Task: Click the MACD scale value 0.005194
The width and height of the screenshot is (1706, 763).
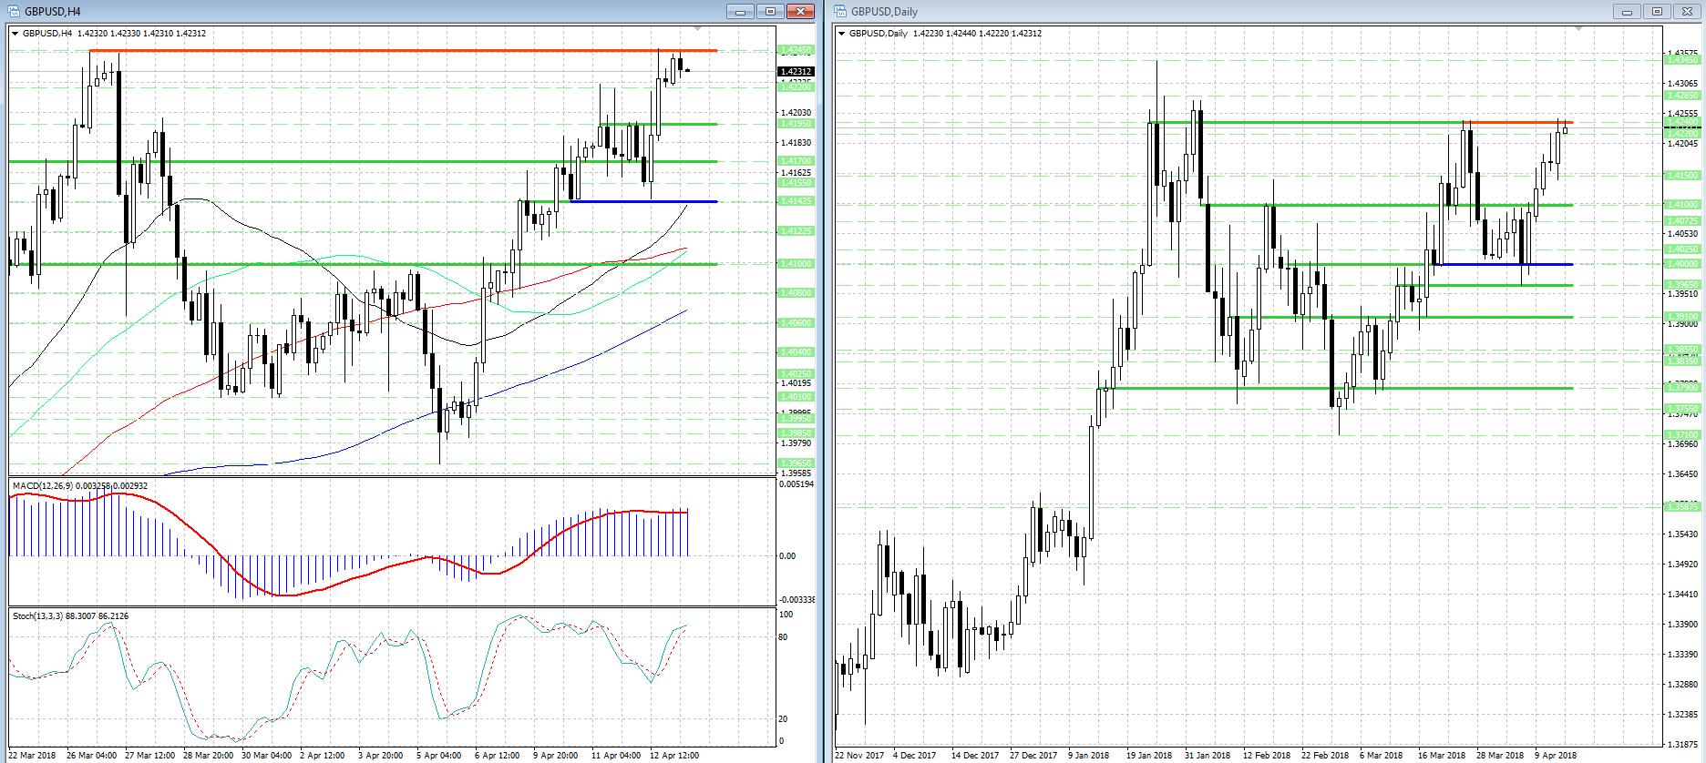Action: tap(796, 484)
